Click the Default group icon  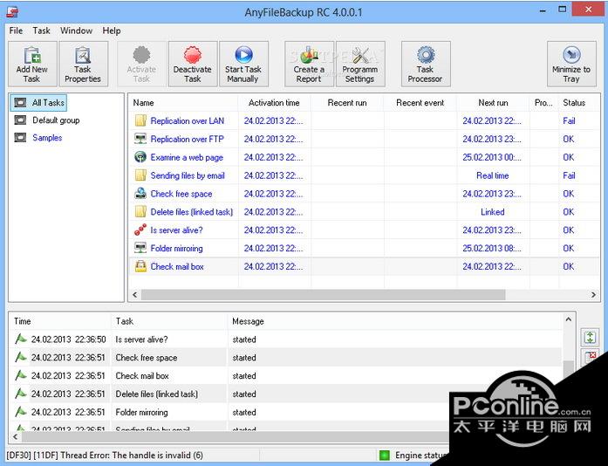tap(20, 120)
